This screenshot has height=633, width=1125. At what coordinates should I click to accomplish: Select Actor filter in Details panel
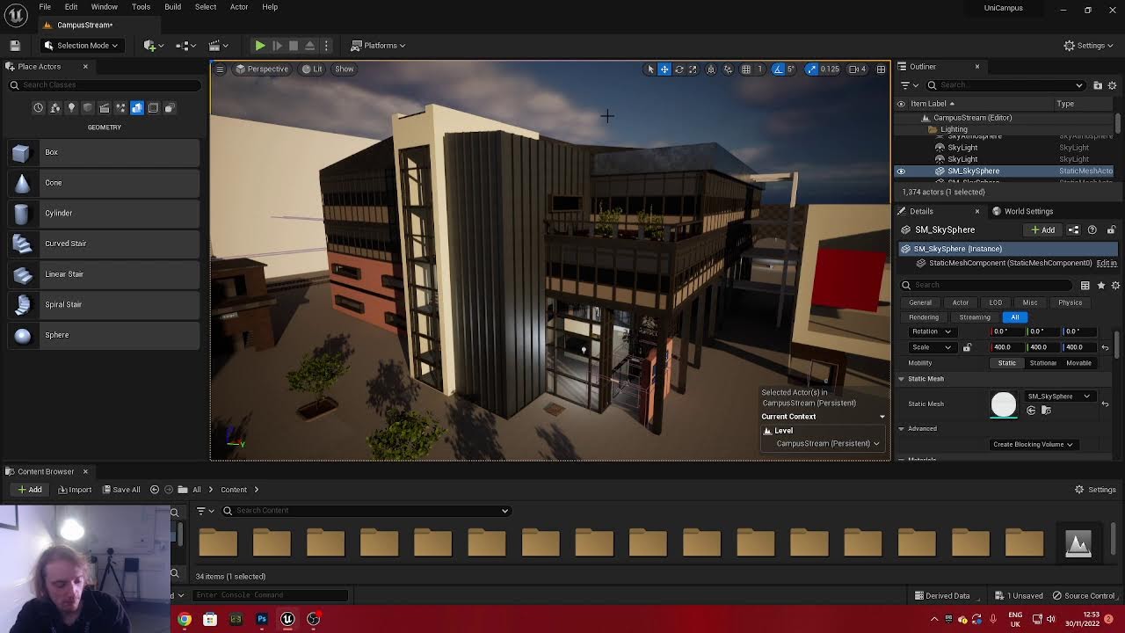pyautogui.click(x=960, y=302)
